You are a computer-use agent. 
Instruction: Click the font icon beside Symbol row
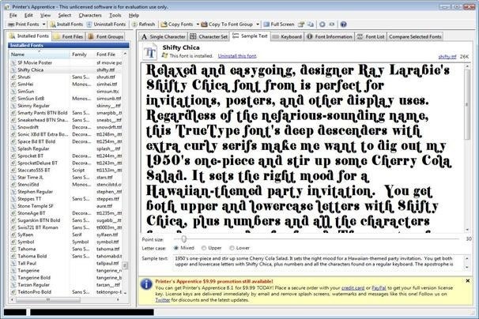tap(13, 242)
